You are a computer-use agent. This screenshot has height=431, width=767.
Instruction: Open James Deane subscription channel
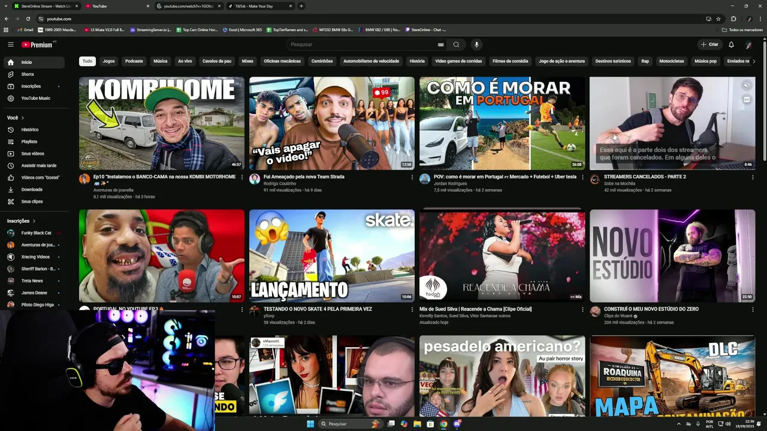[x=35, y=293]
